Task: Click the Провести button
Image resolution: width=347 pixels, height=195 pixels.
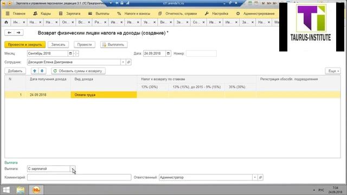Action: pyautogui.click(x=85, y=44)
